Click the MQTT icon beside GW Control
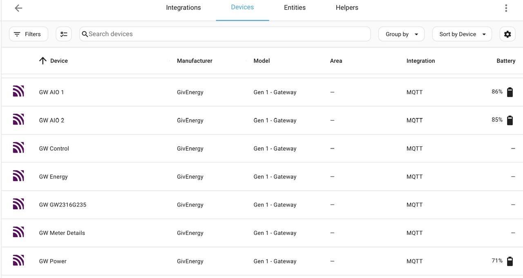 (18, 147)
